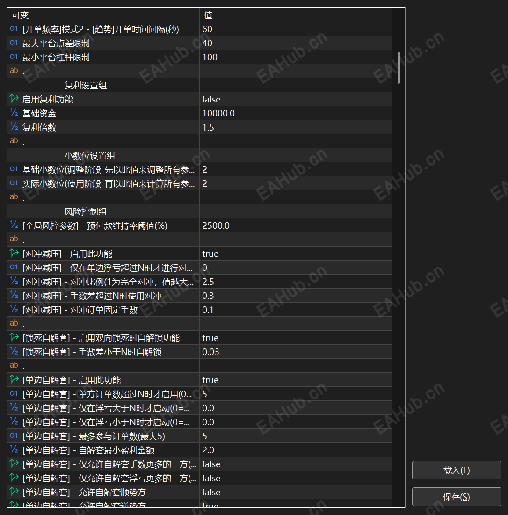The image size is (508, 515).
Task: Click the integer icon beside 最大平台点差限制
Action: 14,43
